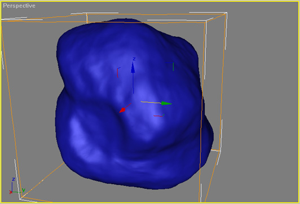Image resolution: width=300 pixels, height=204 pixels.
Task: Click the orange bounding box top-right corner
Action: pyautogui.click(x=226, y=14)
